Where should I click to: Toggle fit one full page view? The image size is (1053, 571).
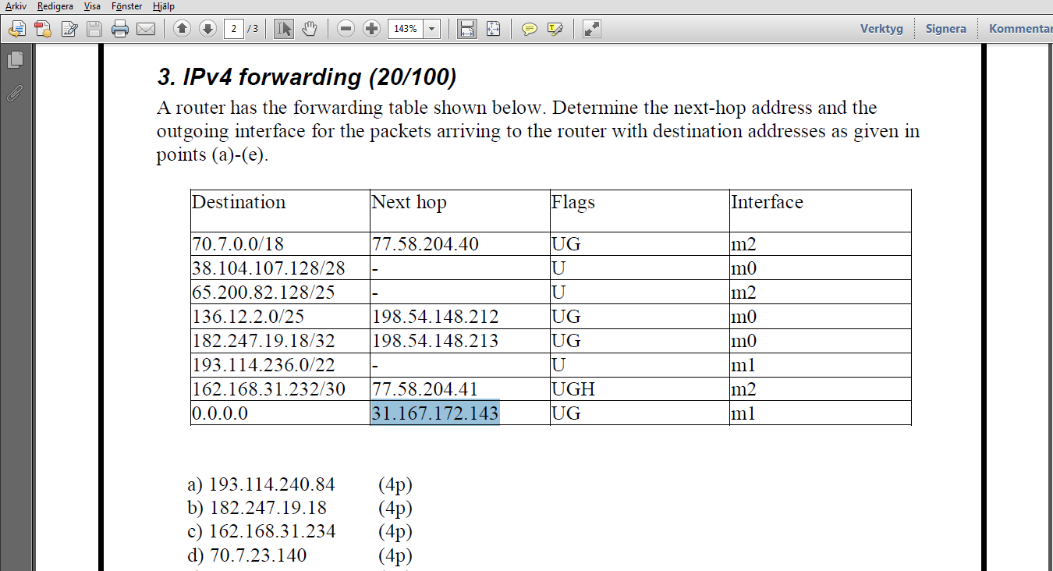[493, 29]
